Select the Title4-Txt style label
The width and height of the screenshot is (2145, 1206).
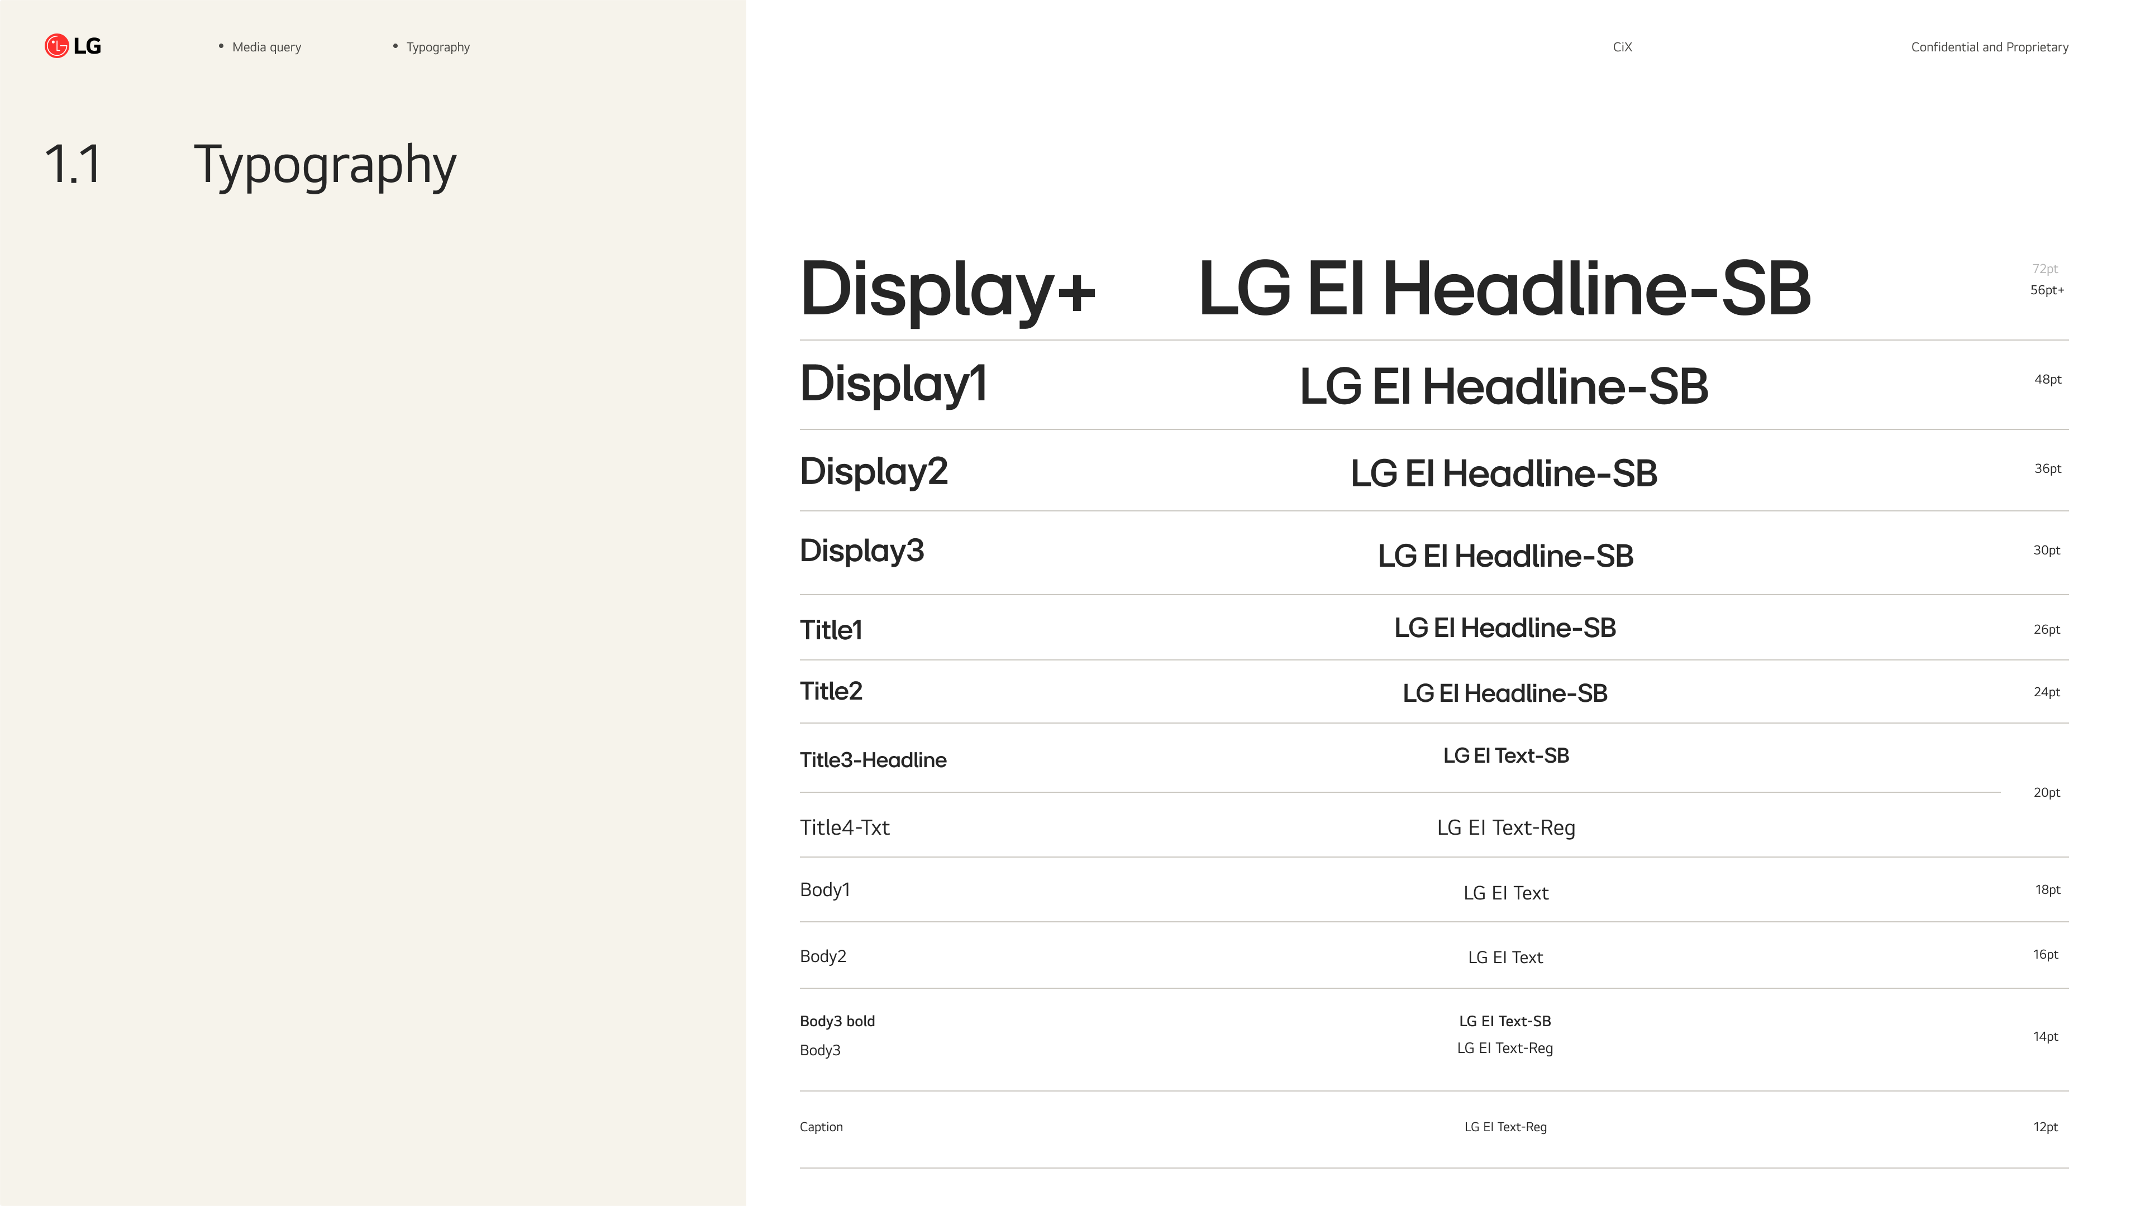843,827
